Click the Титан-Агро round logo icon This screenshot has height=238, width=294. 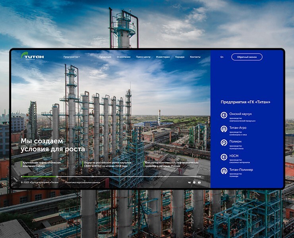click(224, 129)
